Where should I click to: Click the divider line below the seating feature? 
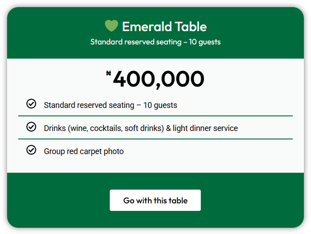click(155, 116)
